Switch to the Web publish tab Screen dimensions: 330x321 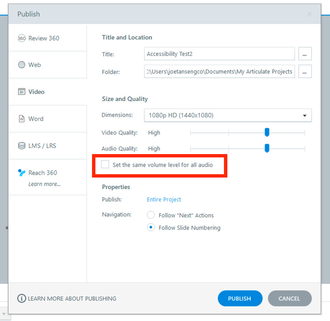pyautogui.click(x=34, y=65)
